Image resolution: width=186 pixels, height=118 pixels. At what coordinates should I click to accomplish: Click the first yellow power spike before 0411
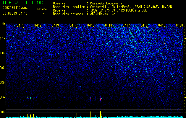click(19, 115)
